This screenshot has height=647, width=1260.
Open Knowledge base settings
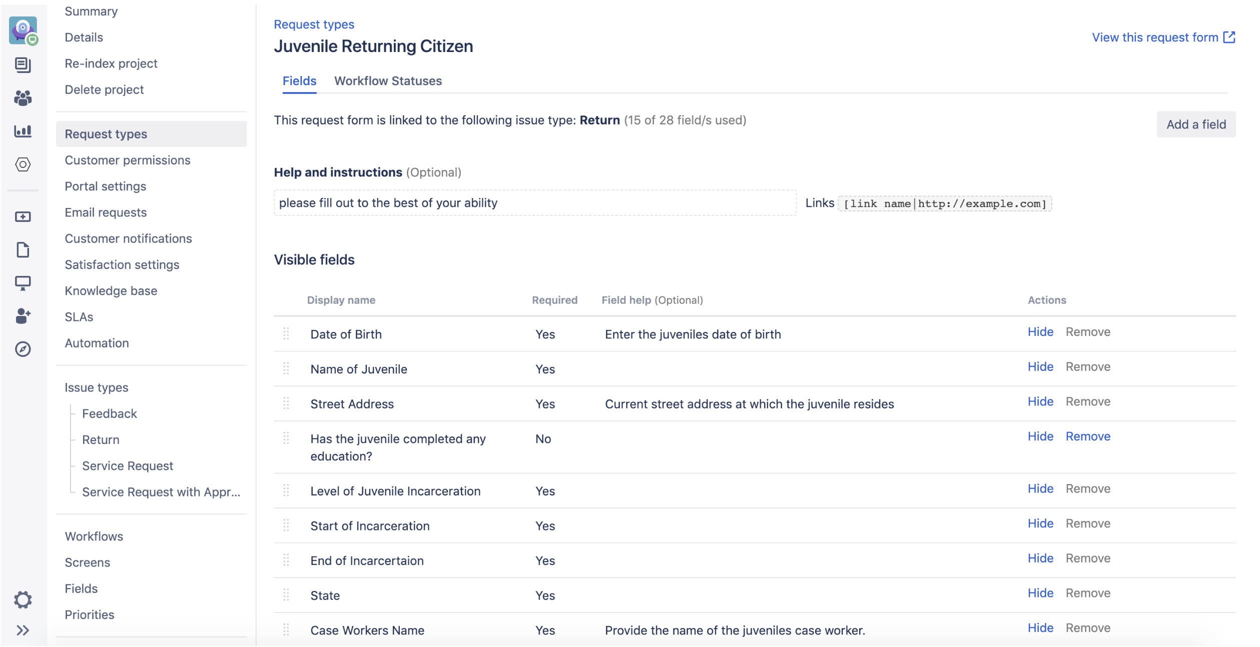(111, 291)
